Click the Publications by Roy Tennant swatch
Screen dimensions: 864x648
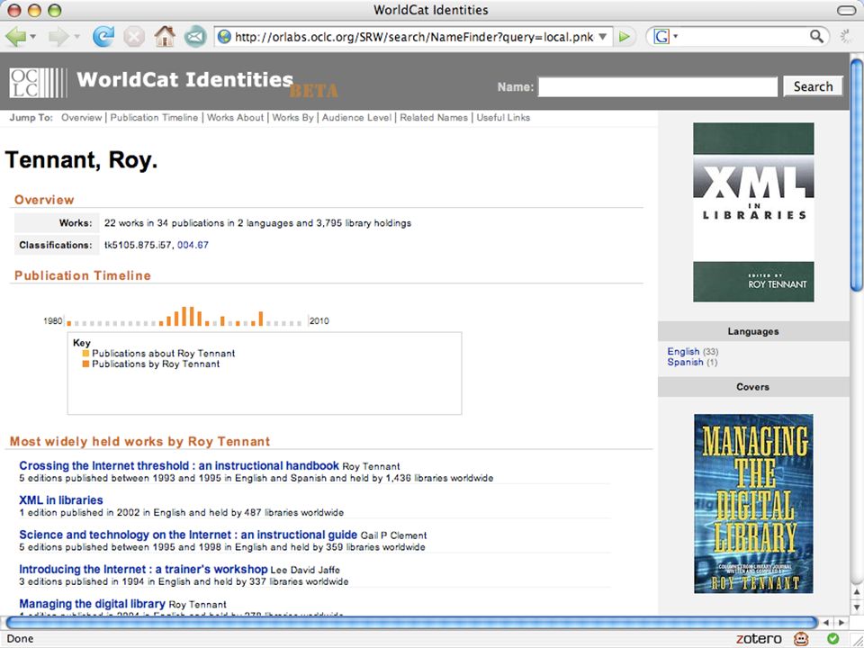(85, 364)
